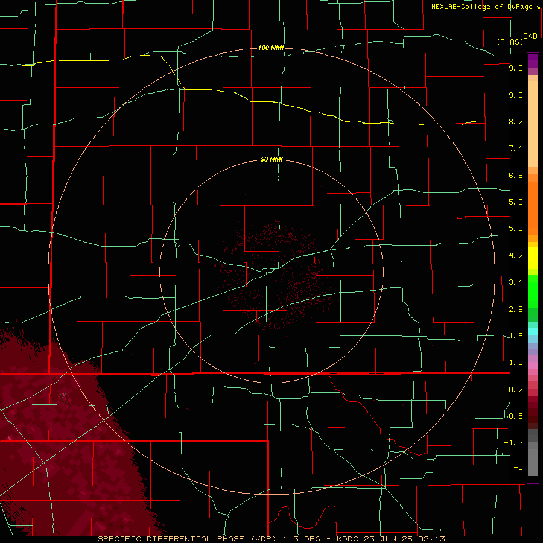The image size is (543, 543).
Task: Pick the cyan band of color scale
Action: click(533, 332)
